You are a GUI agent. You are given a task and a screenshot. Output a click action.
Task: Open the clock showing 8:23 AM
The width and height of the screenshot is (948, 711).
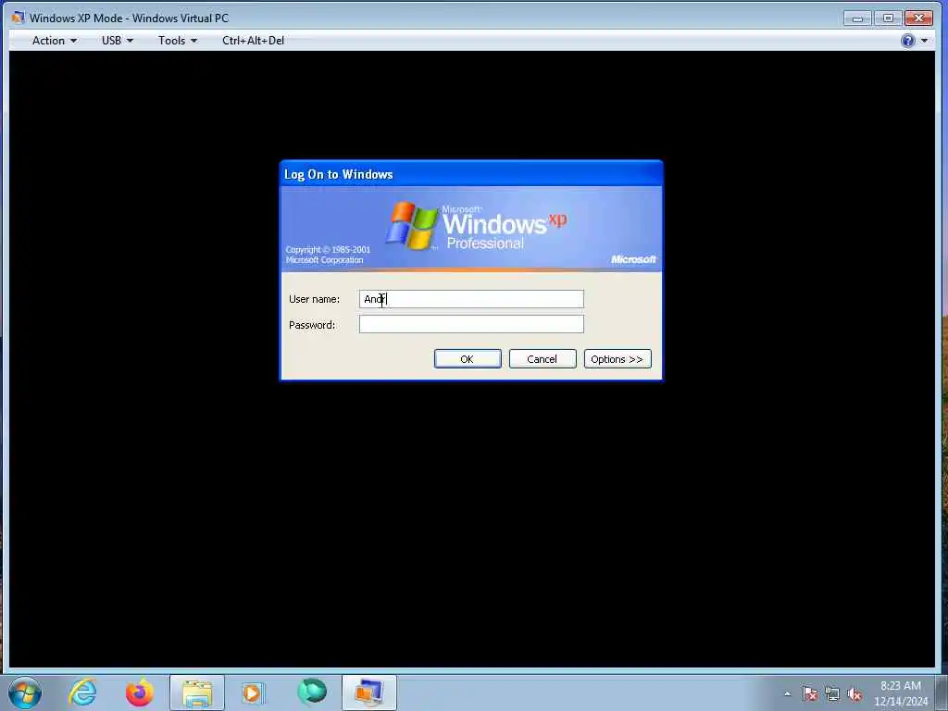[900, 693]
